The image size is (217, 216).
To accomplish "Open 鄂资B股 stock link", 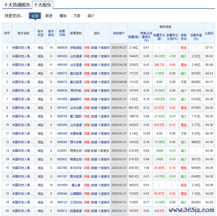I will click(76, 90).
